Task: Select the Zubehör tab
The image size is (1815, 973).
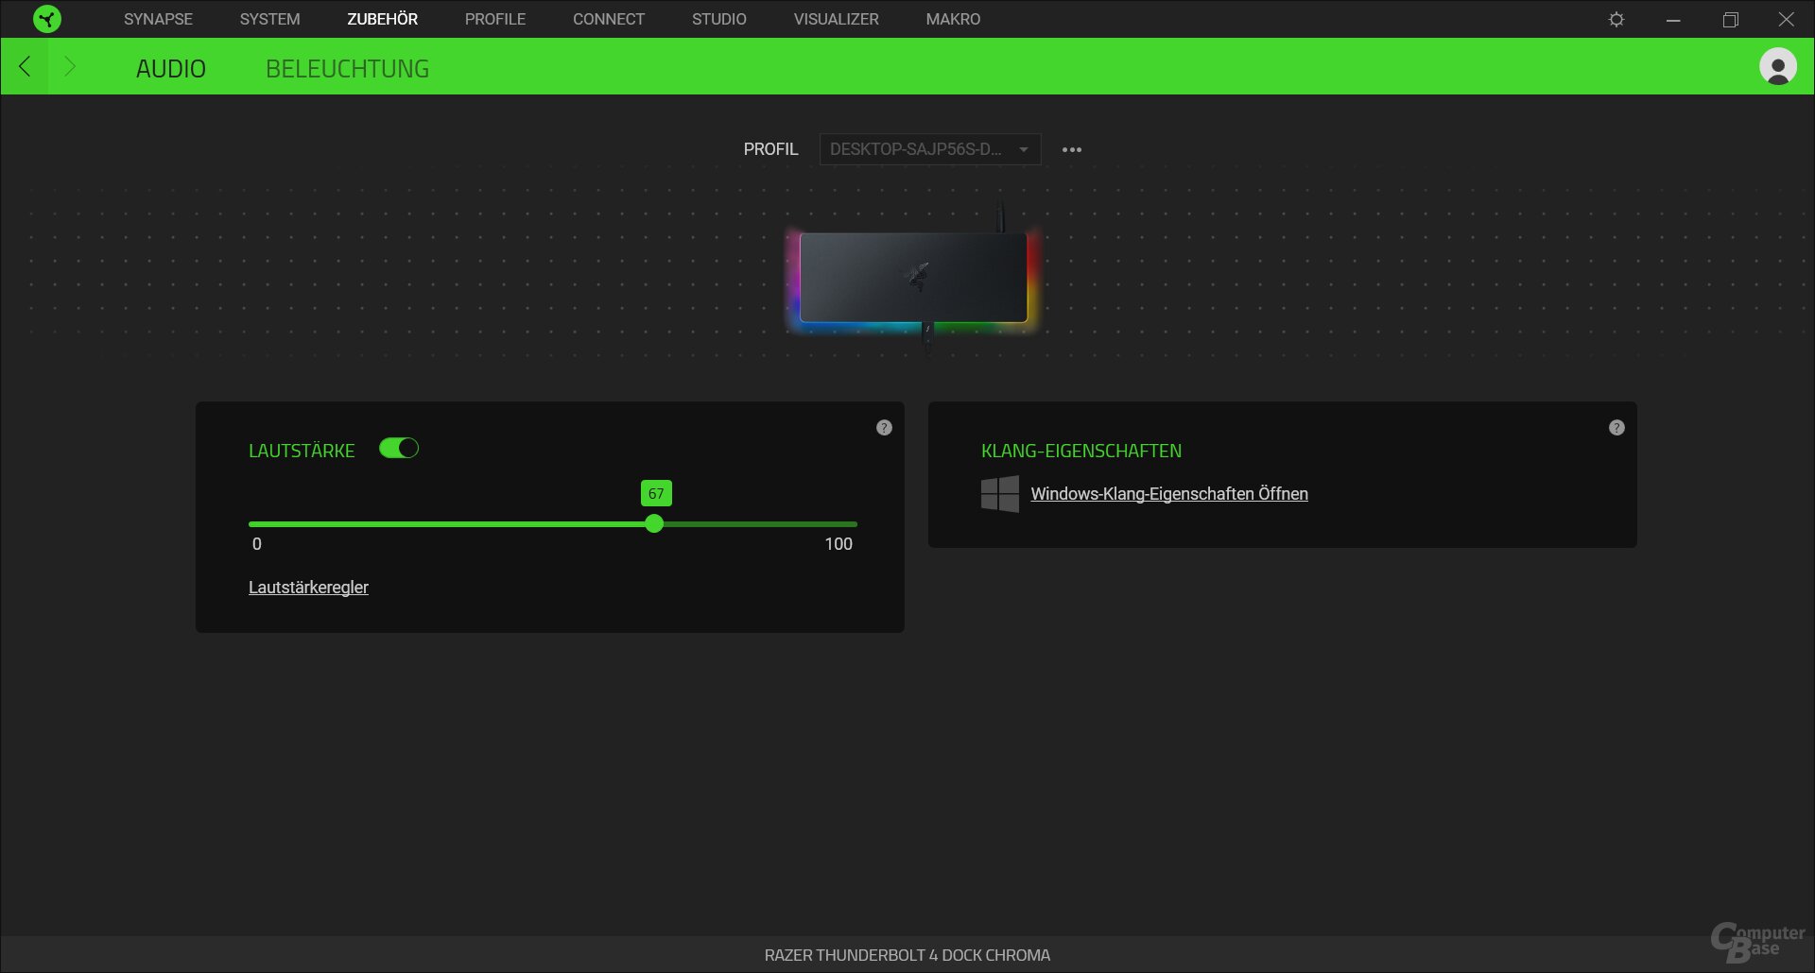Action: (382, 19)
